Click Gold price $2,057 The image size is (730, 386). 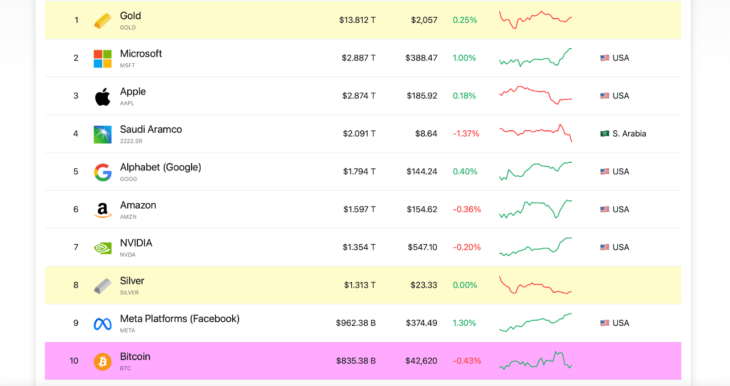point(424,20)
